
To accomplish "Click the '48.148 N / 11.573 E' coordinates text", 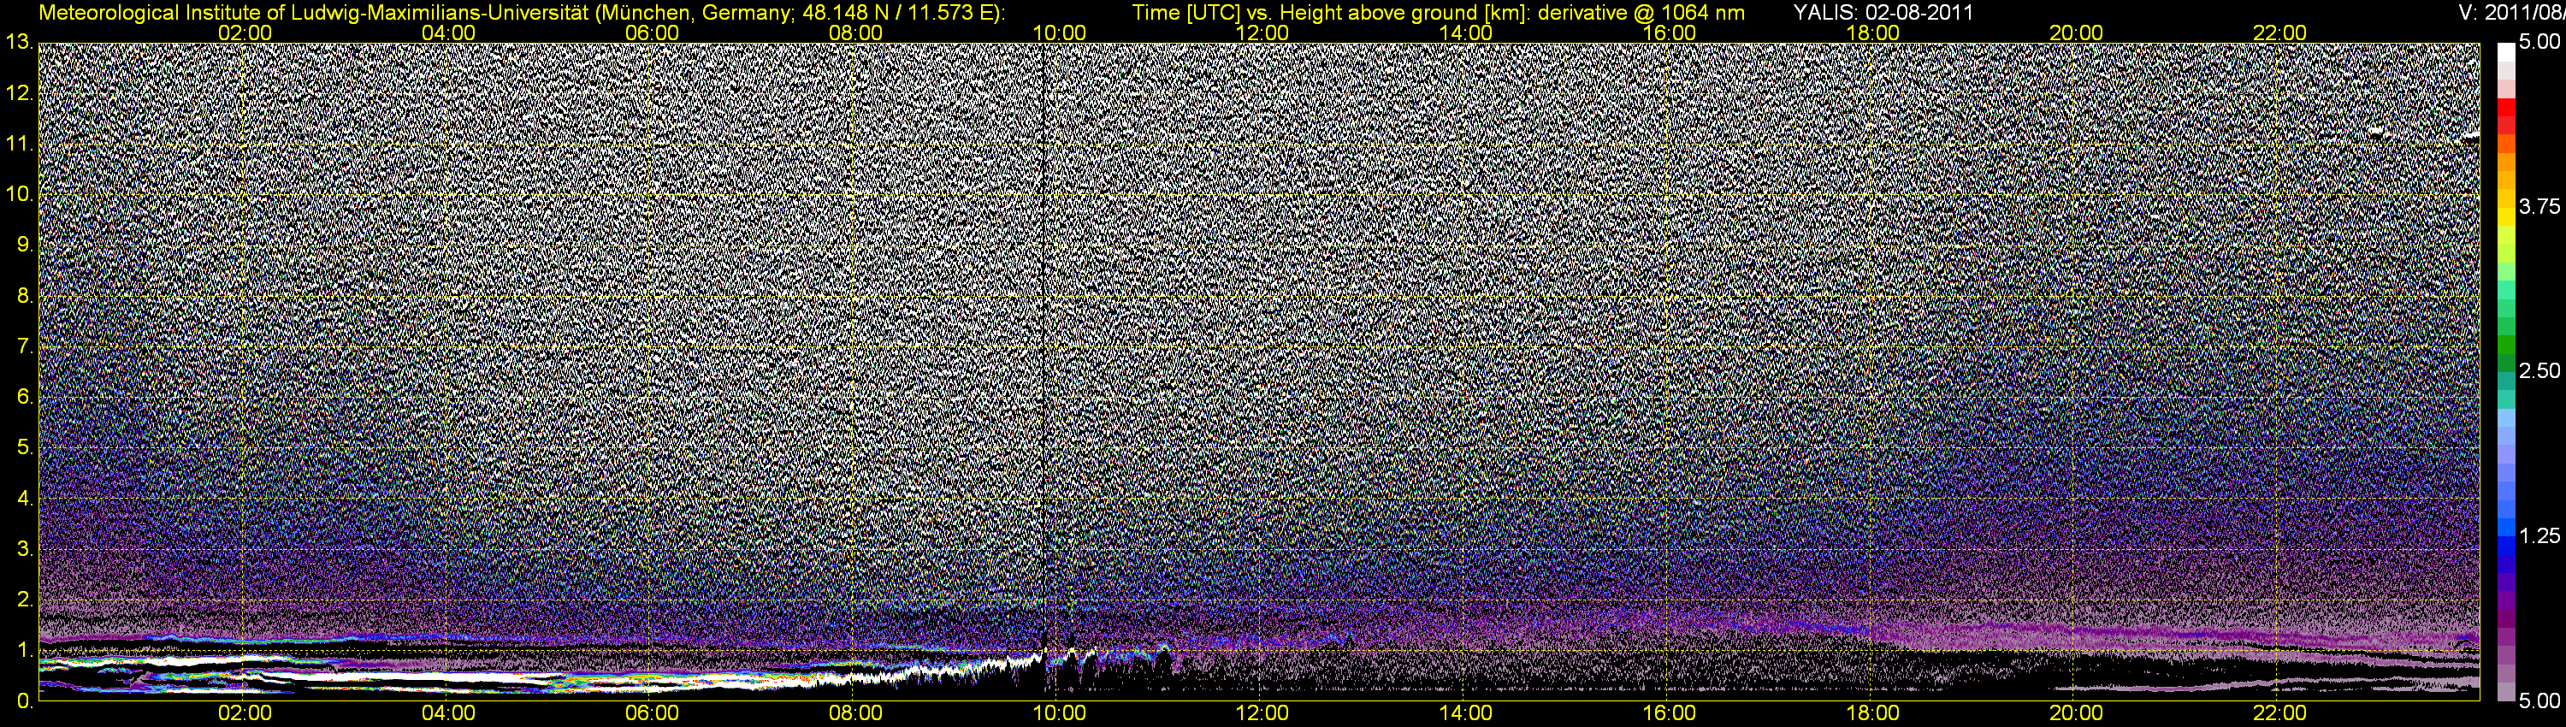I will click(x=900, y=13).
